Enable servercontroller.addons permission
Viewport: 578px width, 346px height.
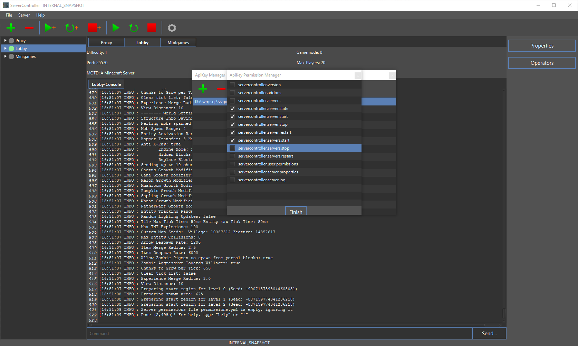pyautogui.click(x=232, y=93)
